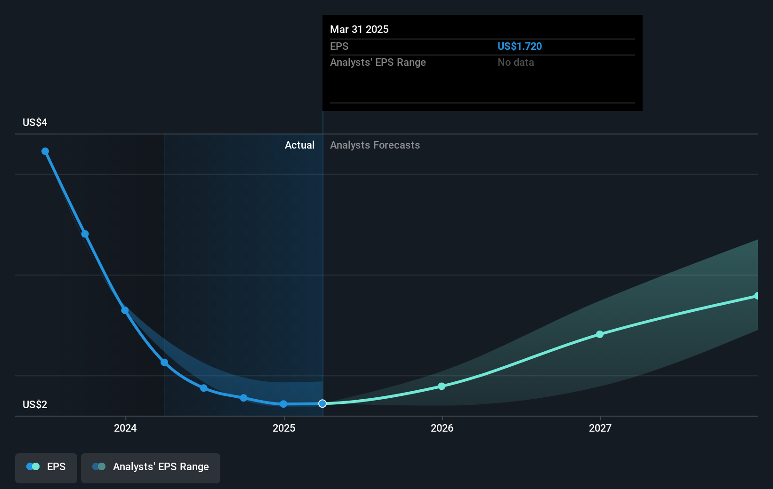The width and height of the screenshot is (773, 489).
Task: Click the 2027 x-axis label
Action: pyautogui.click(x=600, y=428)
